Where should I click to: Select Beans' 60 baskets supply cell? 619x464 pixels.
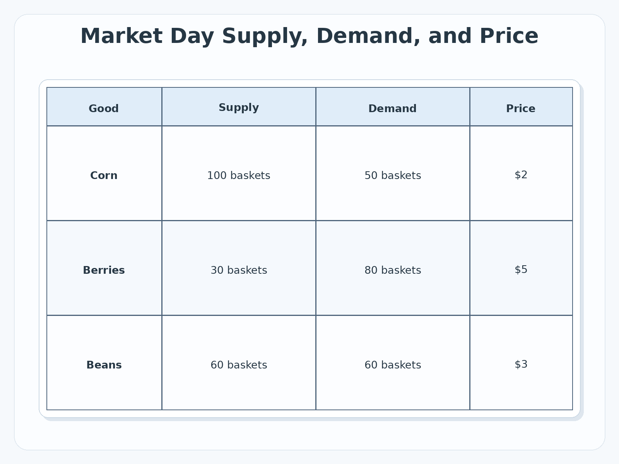[x=239, y=363]
